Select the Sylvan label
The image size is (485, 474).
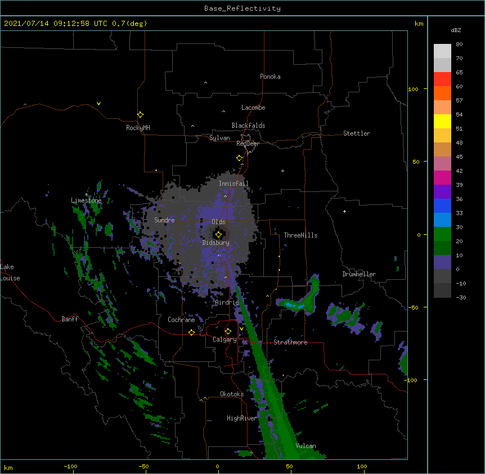pyautogui.click(x=219, y=138)
